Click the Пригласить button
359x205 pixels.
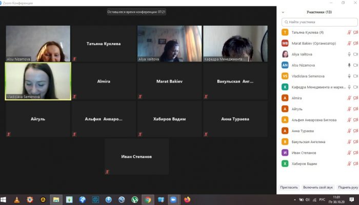coord(289,188)
